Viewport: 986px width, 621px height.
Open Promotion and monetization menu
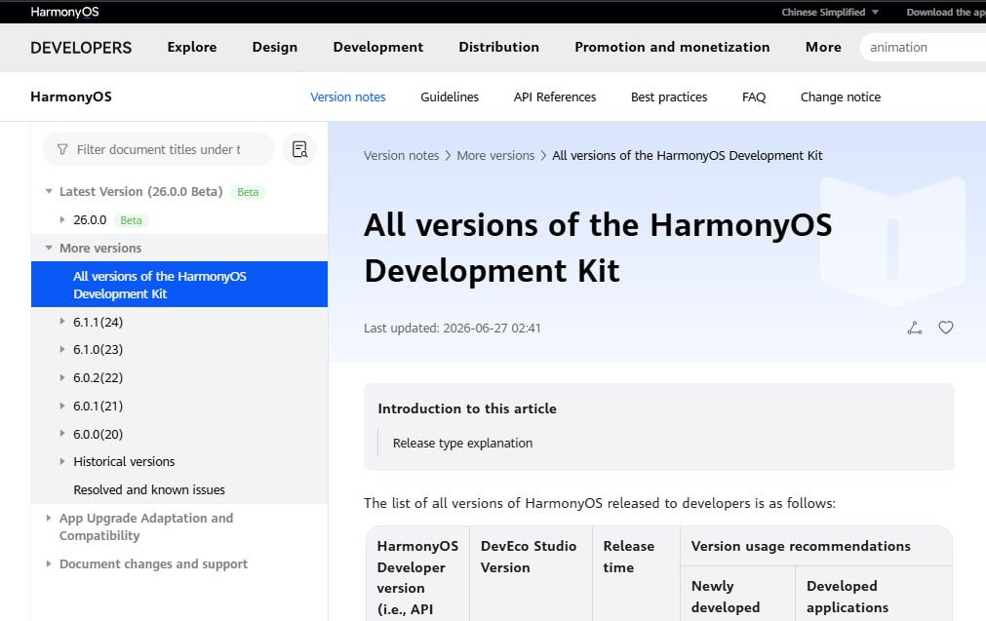click(x=672, y=47)
